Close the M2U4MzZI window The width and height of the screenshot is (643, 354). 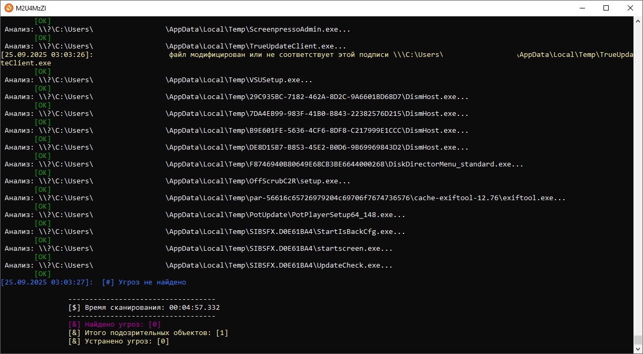click(630, 8)
